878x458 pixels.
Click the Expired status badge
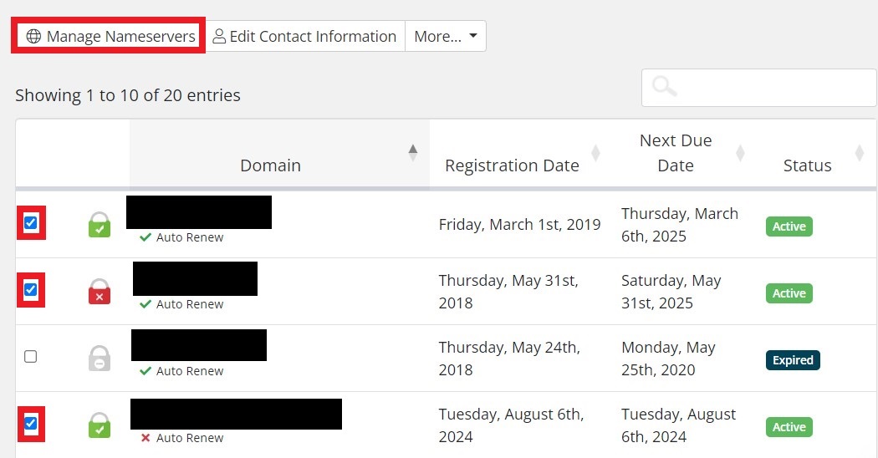[793, 360]
